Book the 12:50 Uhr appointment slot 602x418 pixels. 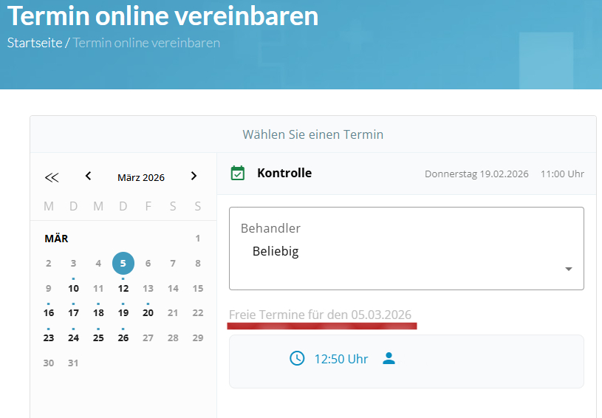(341, 360)
